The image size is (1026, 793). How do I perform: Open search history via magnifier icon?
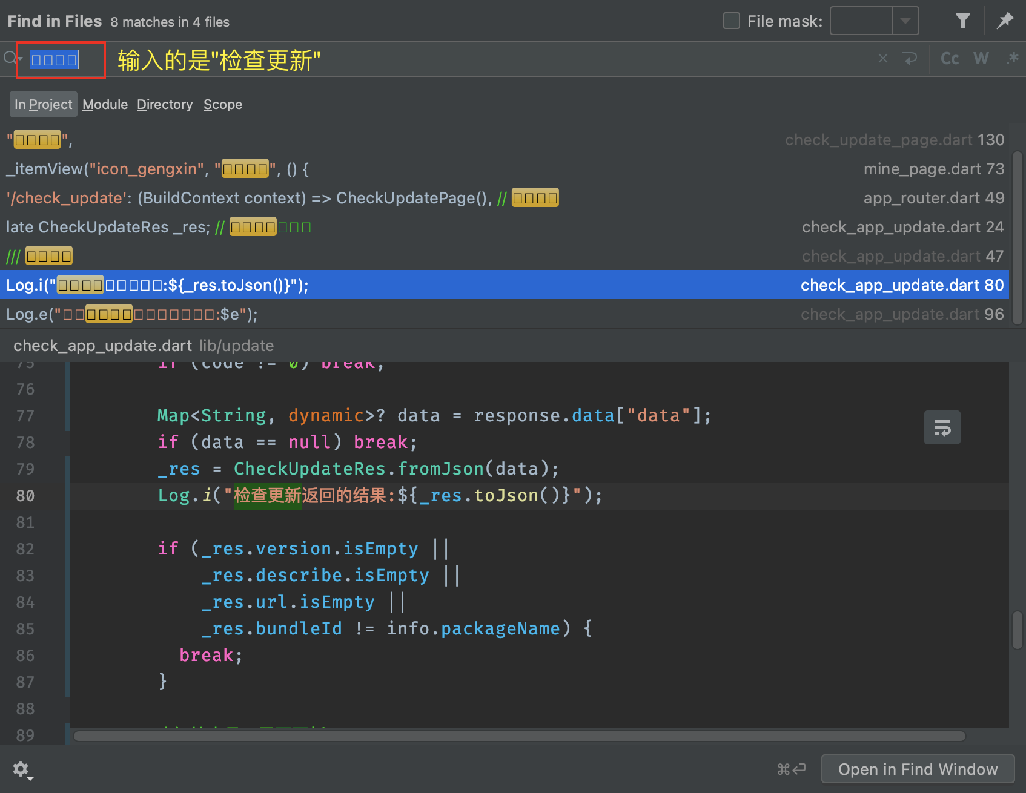(x=12, y=59)
